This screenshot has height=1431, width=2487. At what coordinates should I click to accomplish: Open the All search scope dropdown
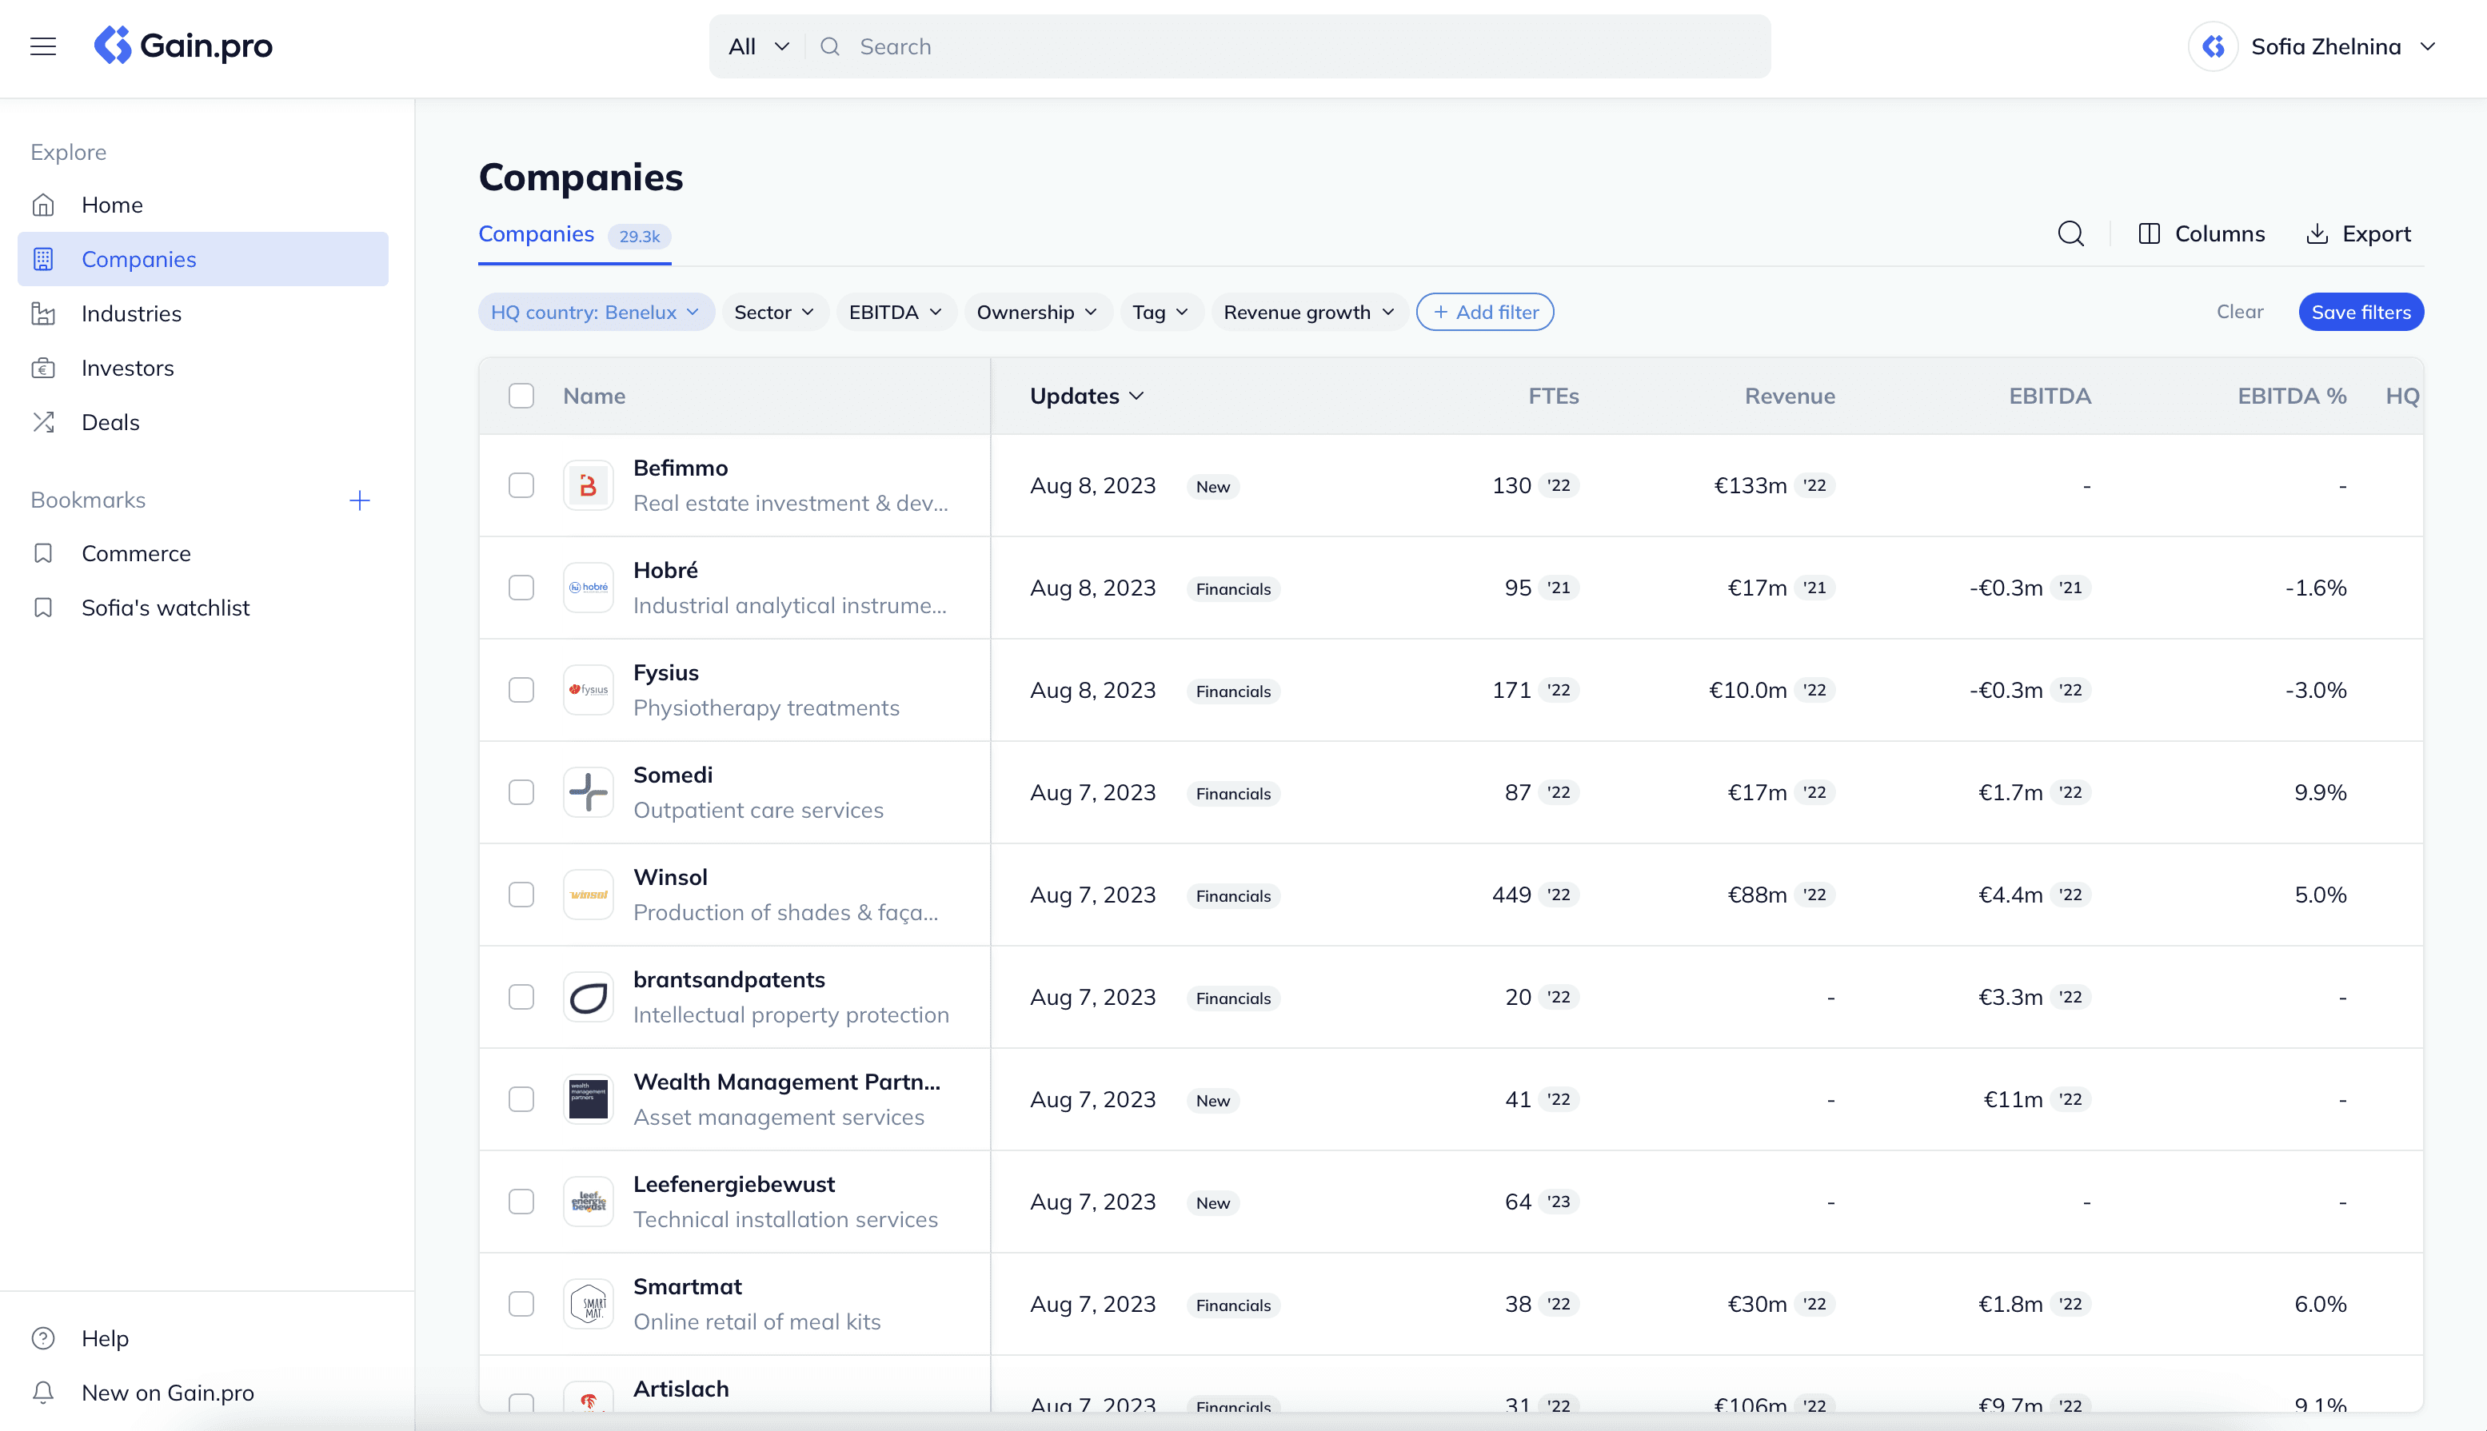tap(758, 46)
